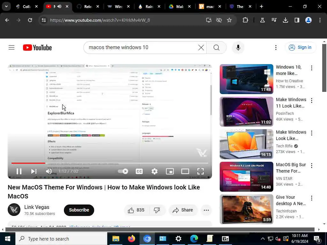
Task: Open the 11:48 Windows 10 video thumbnail
Action: pos(246,79)
